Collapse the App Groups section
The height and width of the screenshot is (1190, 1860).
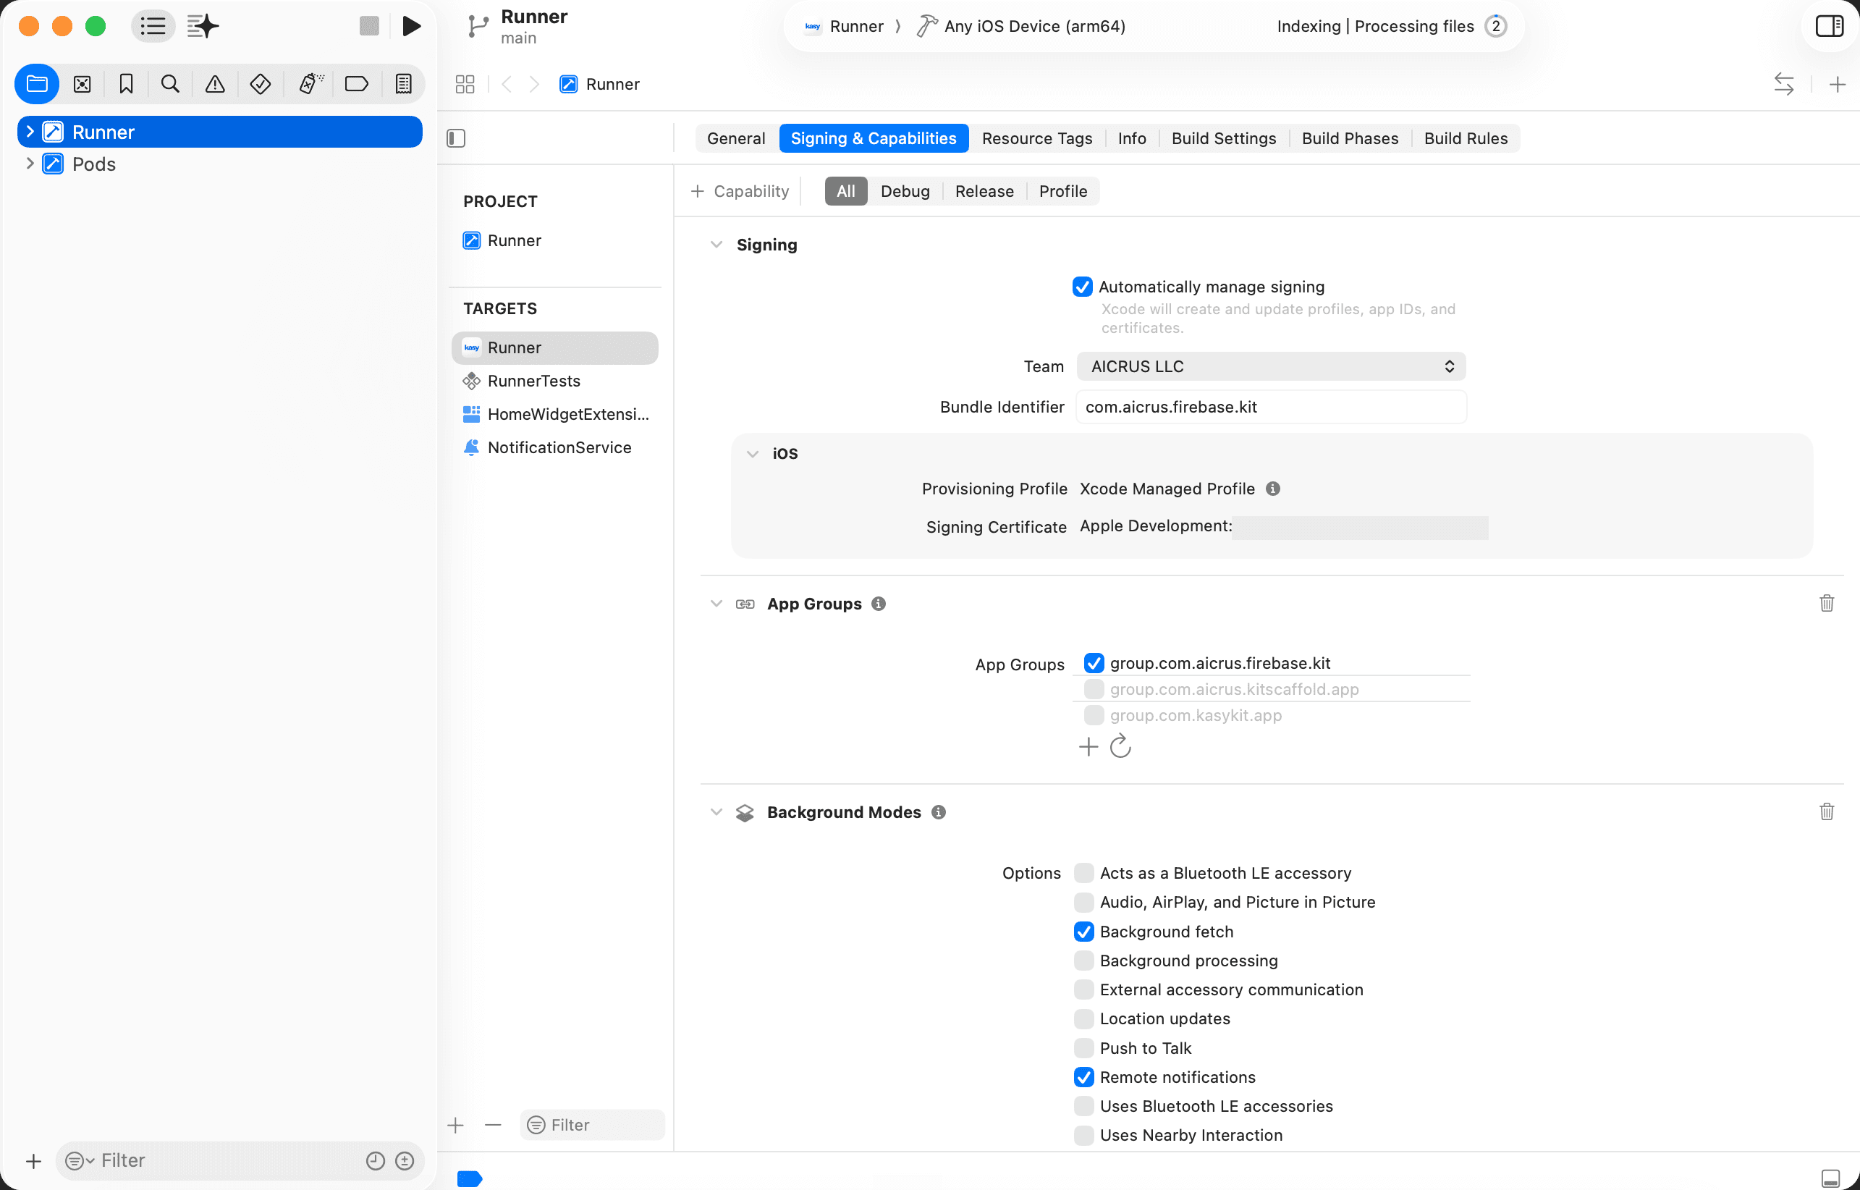click(x=716, y=604)
